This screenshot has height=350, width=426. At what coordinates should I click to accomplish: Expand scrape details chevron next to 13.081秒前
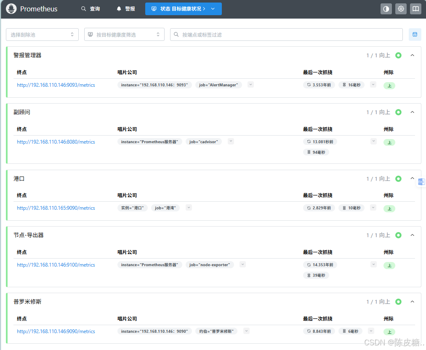373,141
